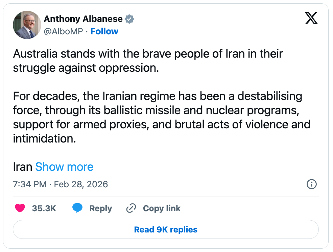
Task: Click the pink heart like icon
Action: [x=20, y=209]
